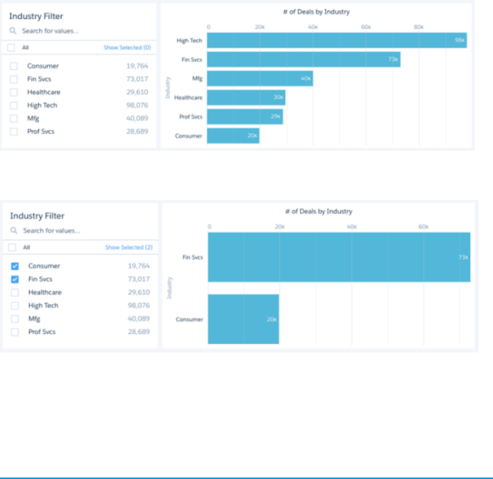Click the 98,076 count in the top filter

coord(137,105)
